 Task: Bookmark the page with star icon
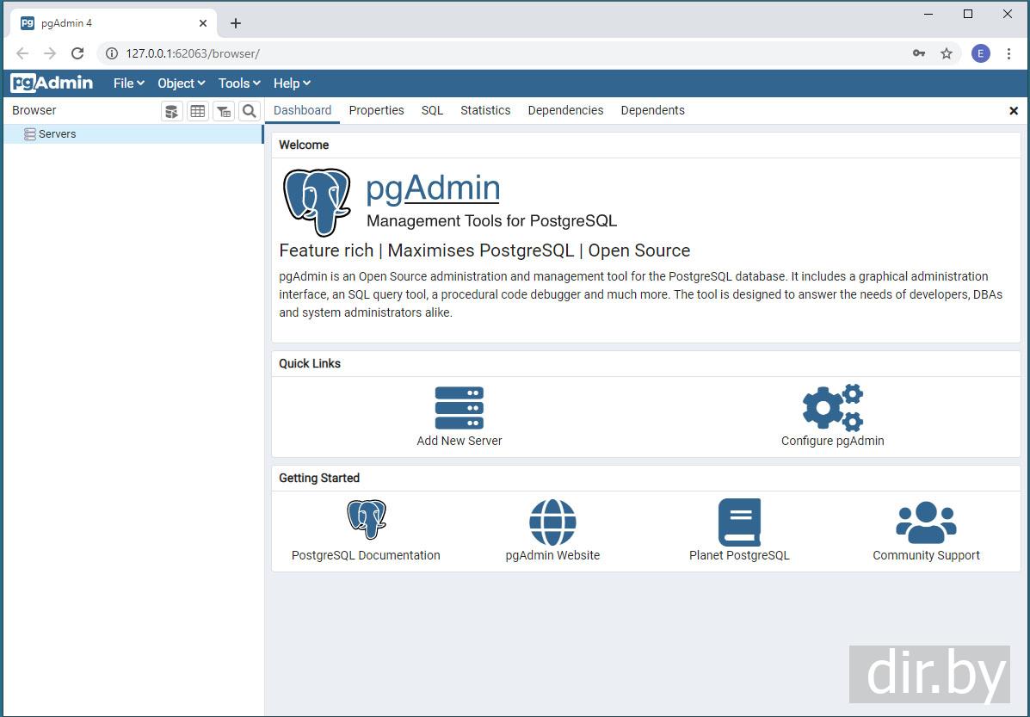pyautogui.click(x=947, y=53)
